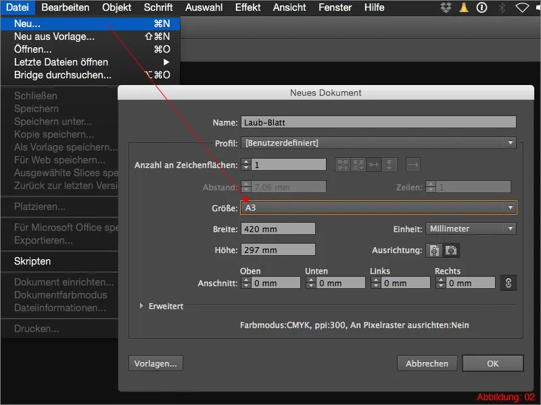Open the Effekt menu

[248, 7]
